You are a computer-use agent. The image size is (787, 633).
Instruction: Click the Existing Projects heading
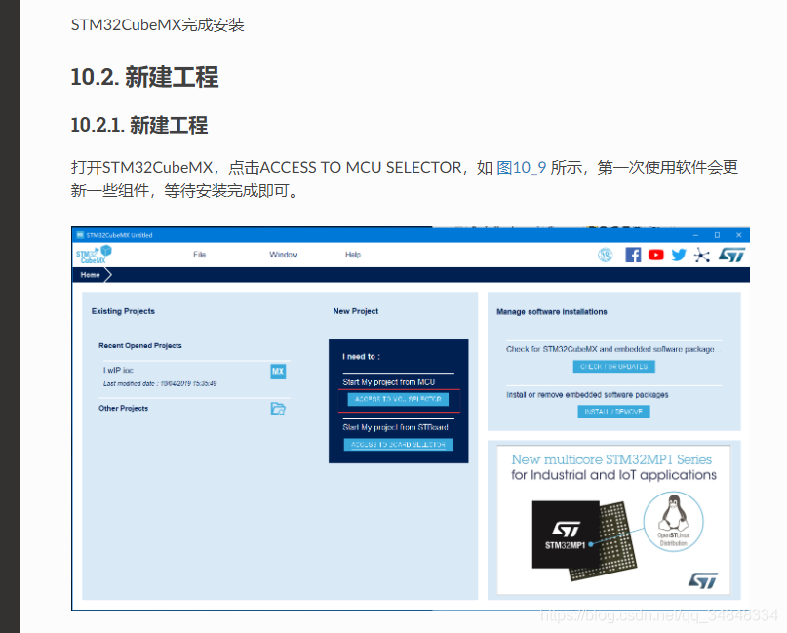tap(123, 311)
